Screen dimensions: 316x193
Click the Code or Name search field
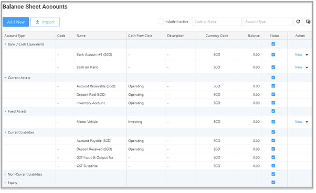pos(216,21)
